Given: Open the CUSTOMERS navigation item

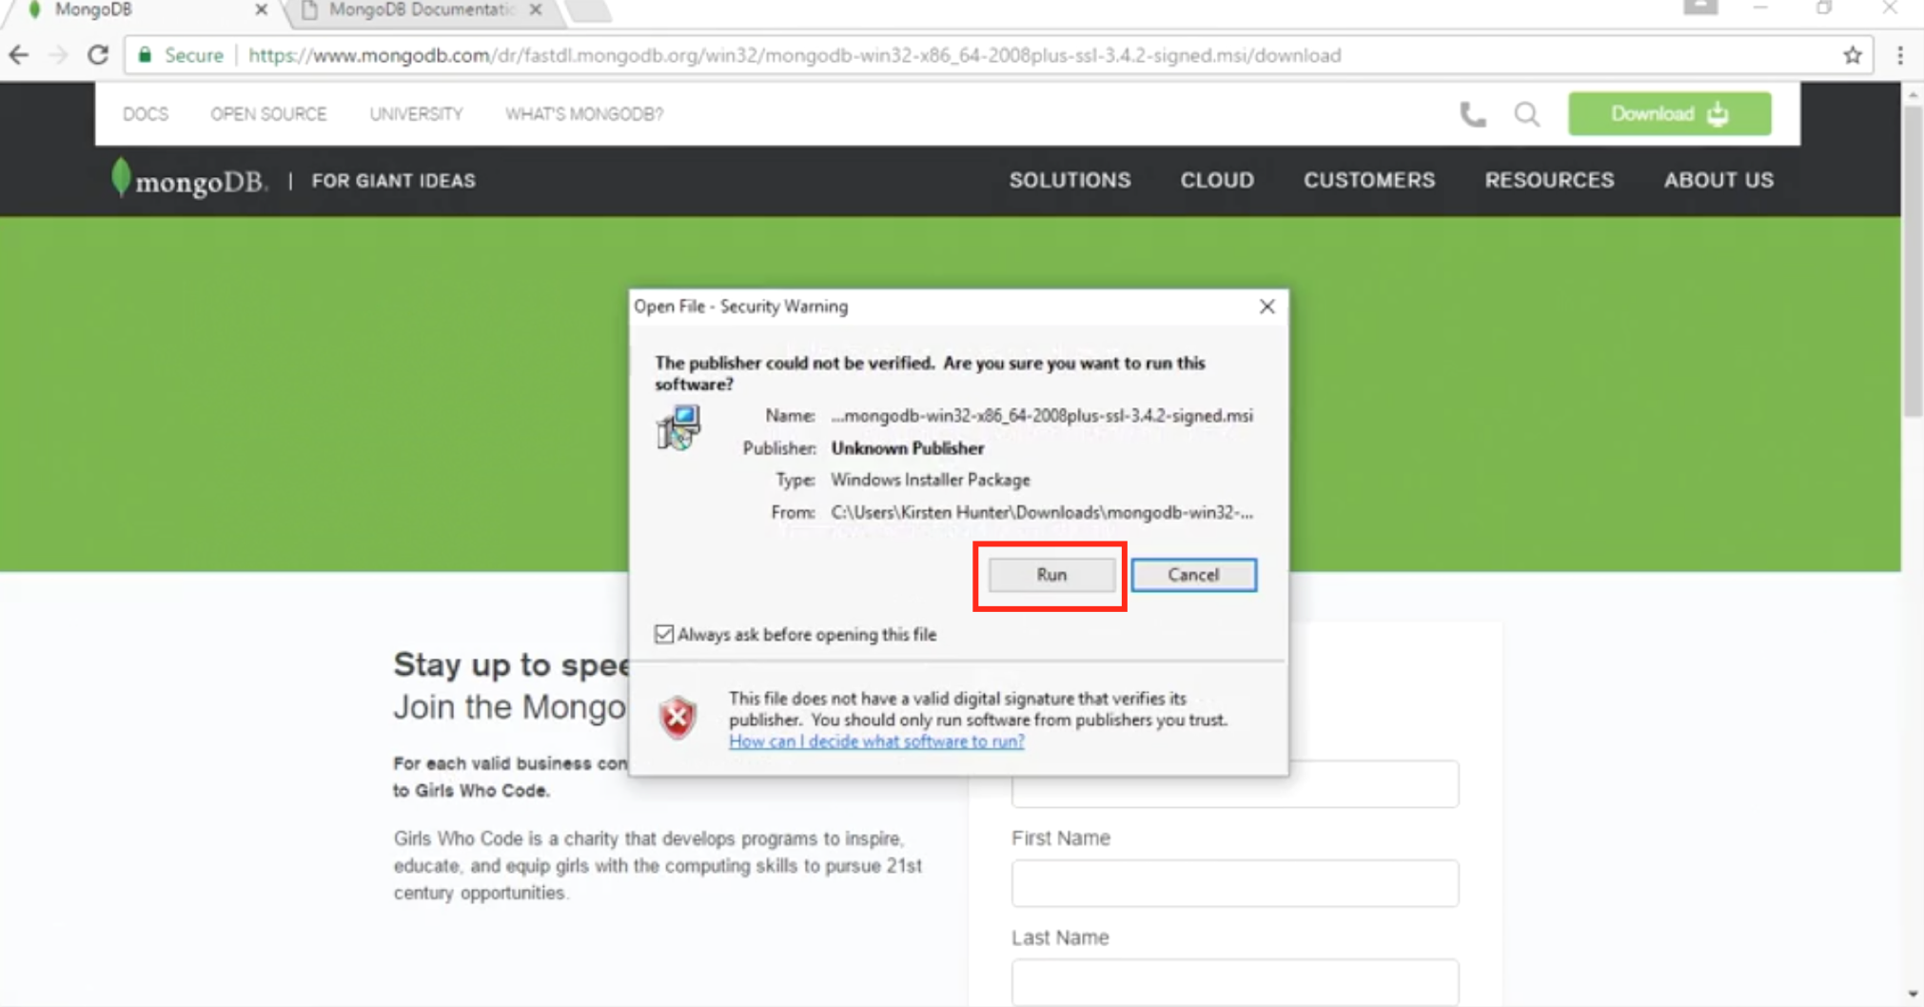Looking at the screenshot, I should (1369, 180).
